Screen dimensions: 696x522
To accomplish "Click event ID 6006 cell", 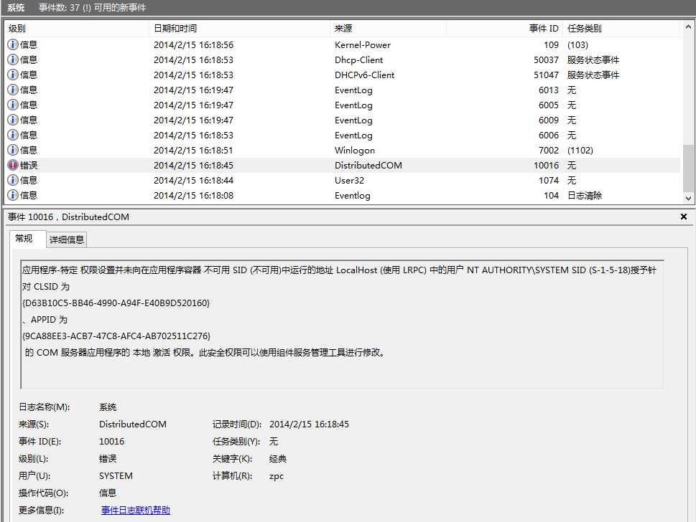I will [x=549, y=135].
